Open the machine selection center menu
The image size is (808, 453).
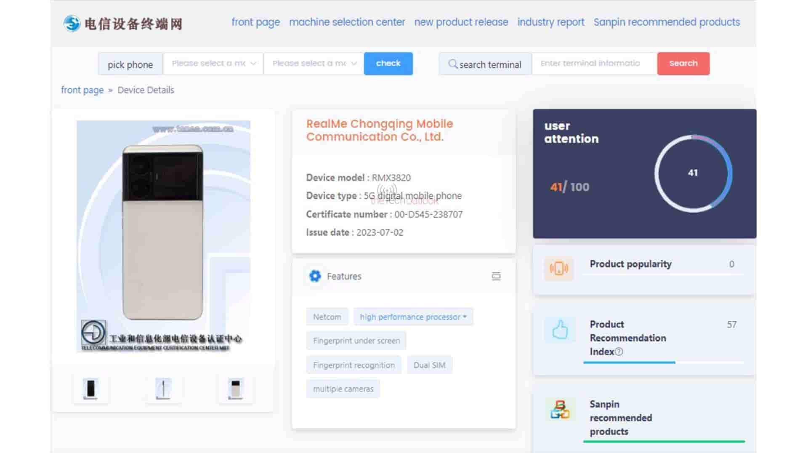347,22
